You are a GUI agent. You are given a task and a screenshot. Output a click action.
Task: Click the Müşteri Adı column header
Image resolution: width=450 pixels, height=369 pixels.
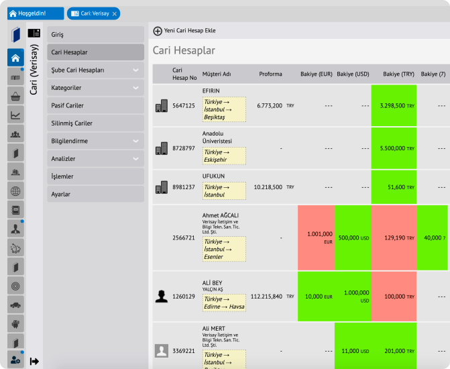point(217,74)
